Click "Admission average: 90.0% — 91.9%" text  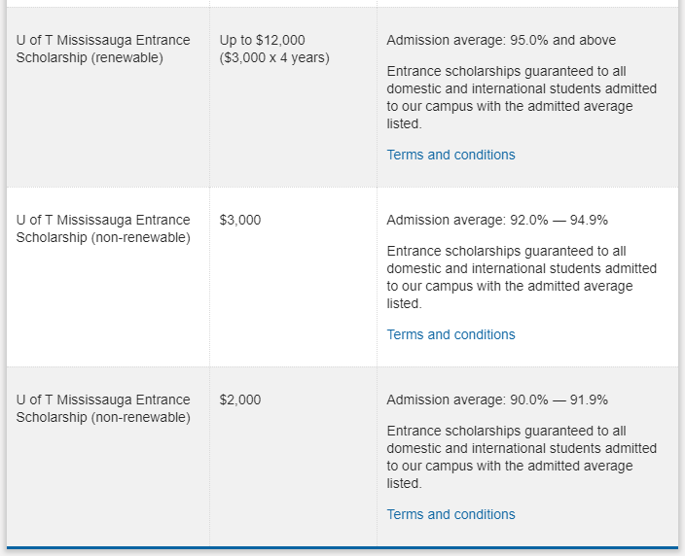(497, 400)
